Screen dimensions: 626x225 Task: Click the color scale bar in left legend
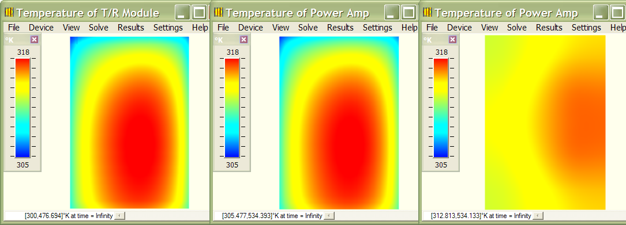(23, 108)
